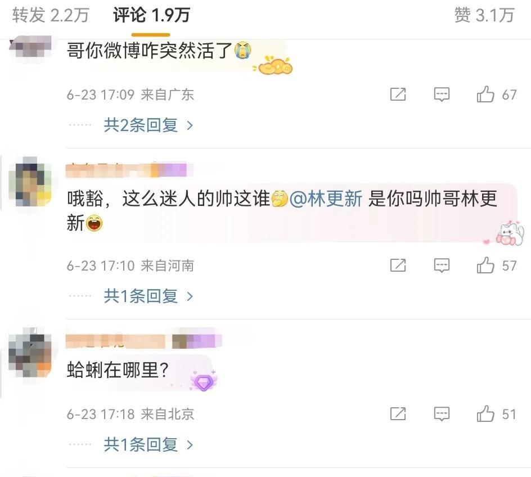Open avatar of the Beijing commenter
Image resolution: width=531 pixels, height=477 pixels.
pyautogui.click(x=30, y=352)
